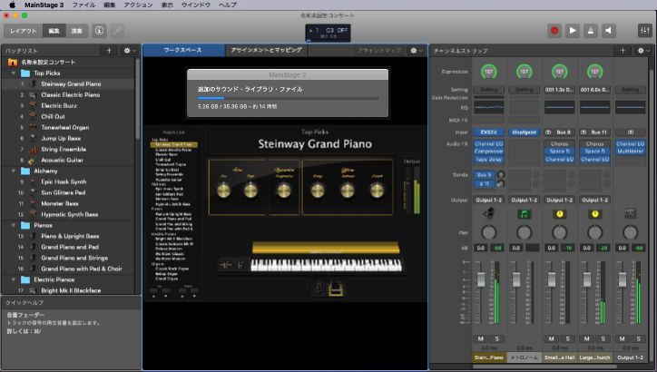Add channel strip with plus button
This screenshot has width=657, height=372.
coord(623,51)
